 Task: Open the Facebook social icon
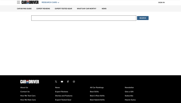pos(68,82)
